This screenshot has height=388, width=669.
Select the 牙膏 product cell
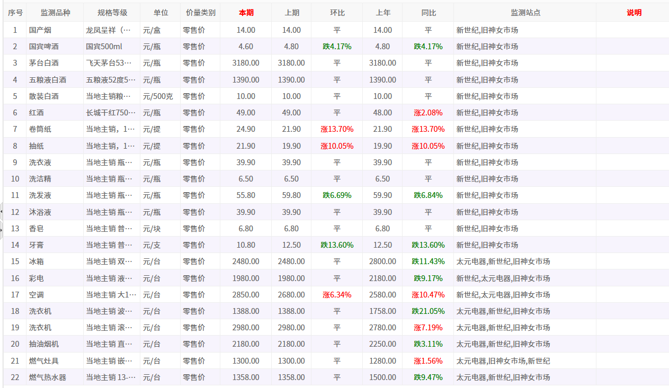pyautogui.click(x=55, y=245)
